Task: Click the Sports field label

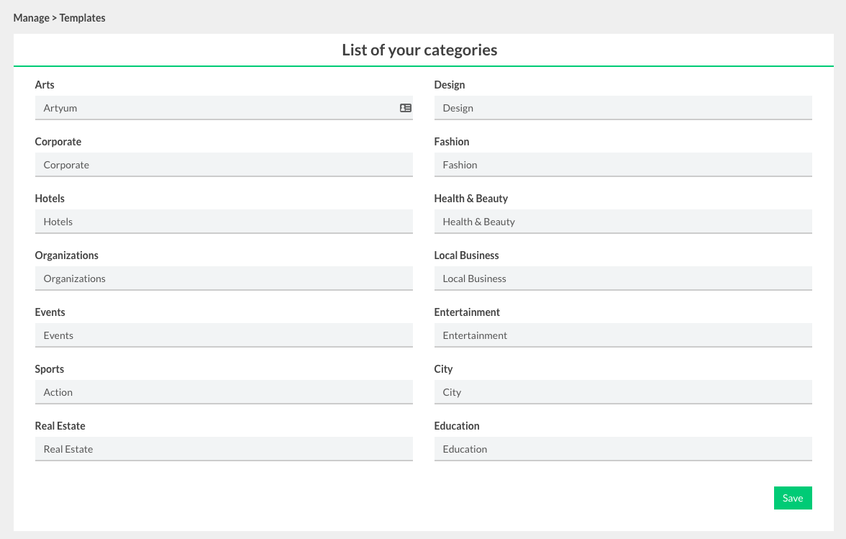Action: point(50,369)
